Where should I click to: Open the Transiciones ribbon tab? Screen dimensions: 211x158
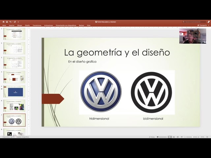click(37, 25)
